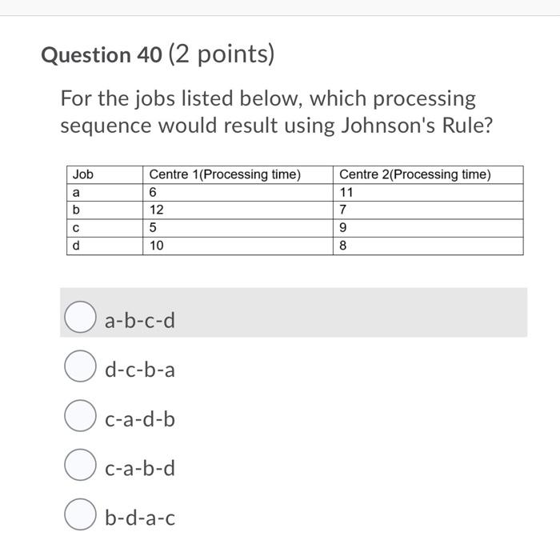This screenshot has height=560, width=560.
Task: Click the Question 40 heading
Action: (102, 55)
